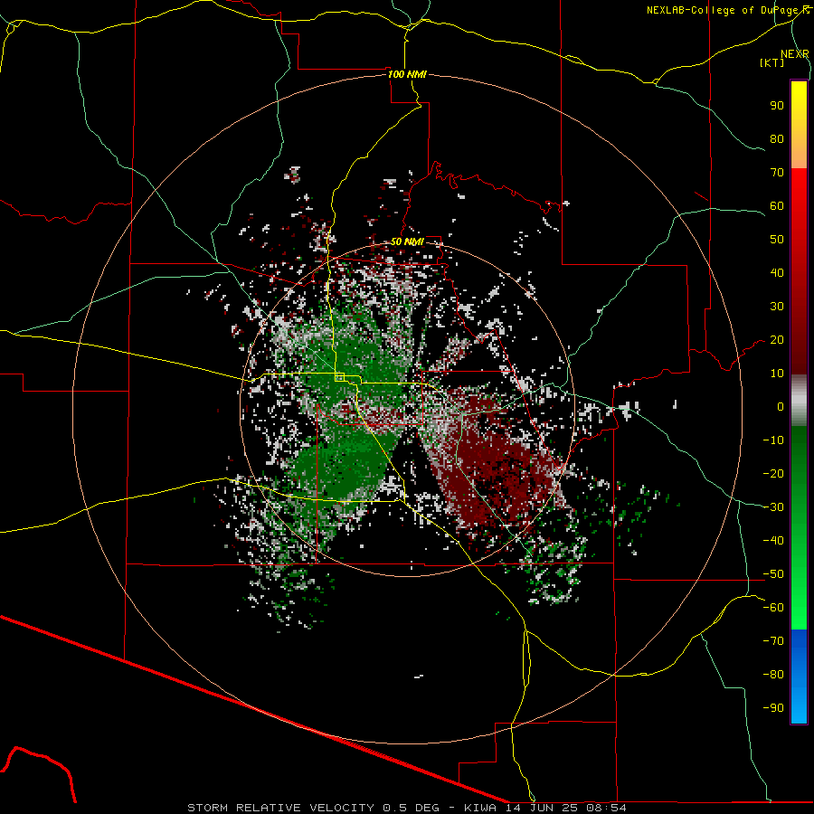Image resolution: width=814 pixels, height=814 pixels.
Task: Click the positive 90 scale value
Action: pos(777,106)
